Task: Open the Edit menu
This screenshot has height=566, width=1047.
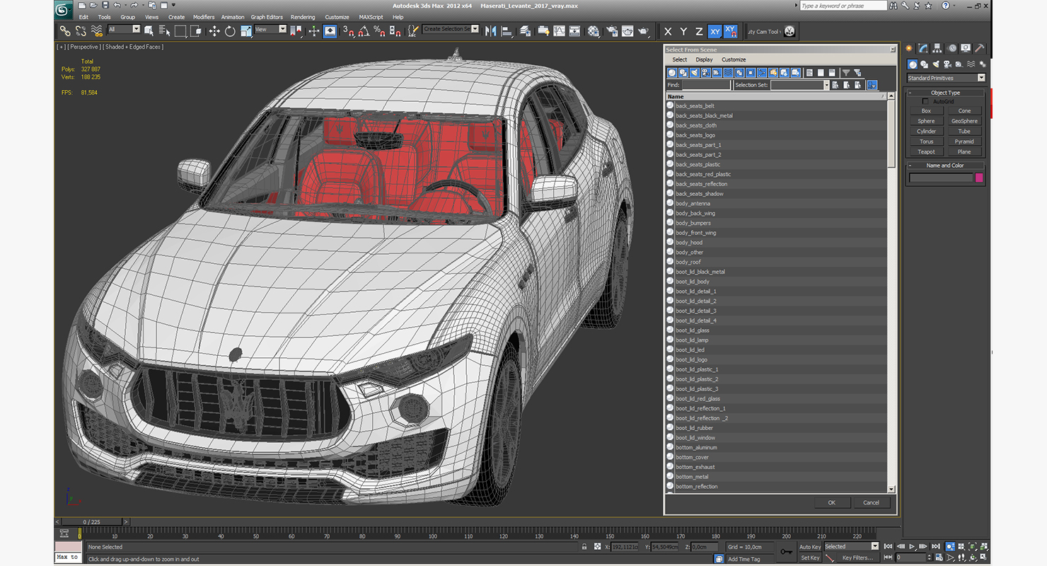Action: [x=83, y=17]
